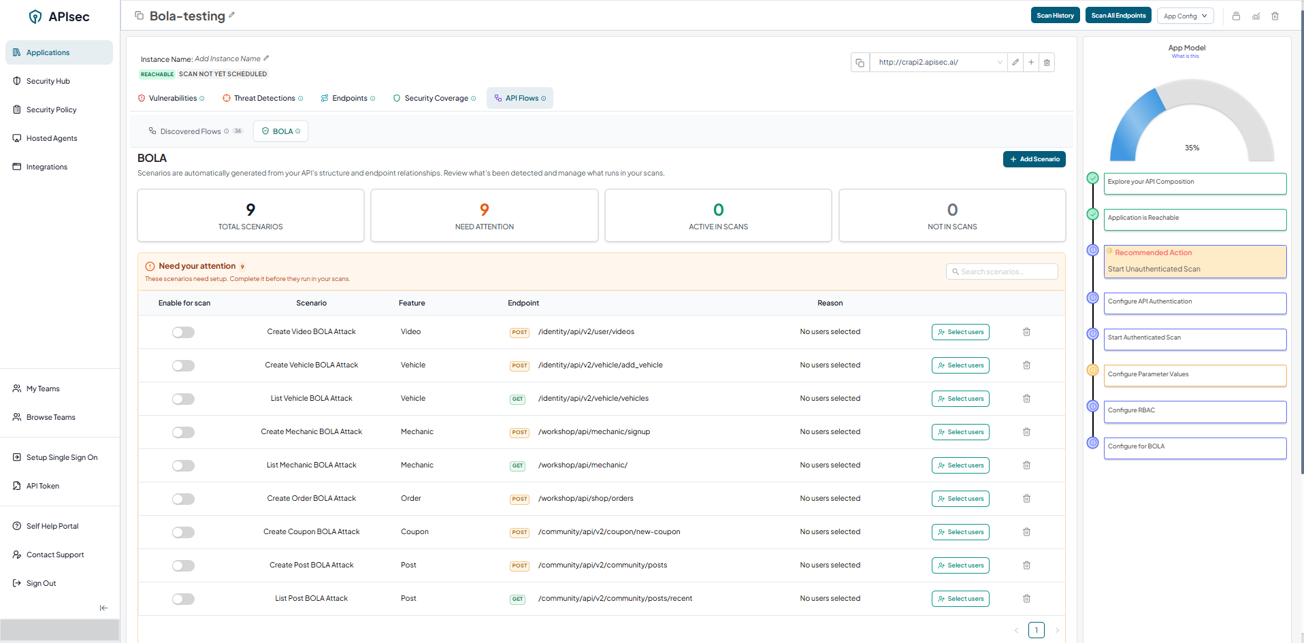Delete the Create Video BOLA Attack scenario
Viewport: 1304px width, 643px height.
1026,332
